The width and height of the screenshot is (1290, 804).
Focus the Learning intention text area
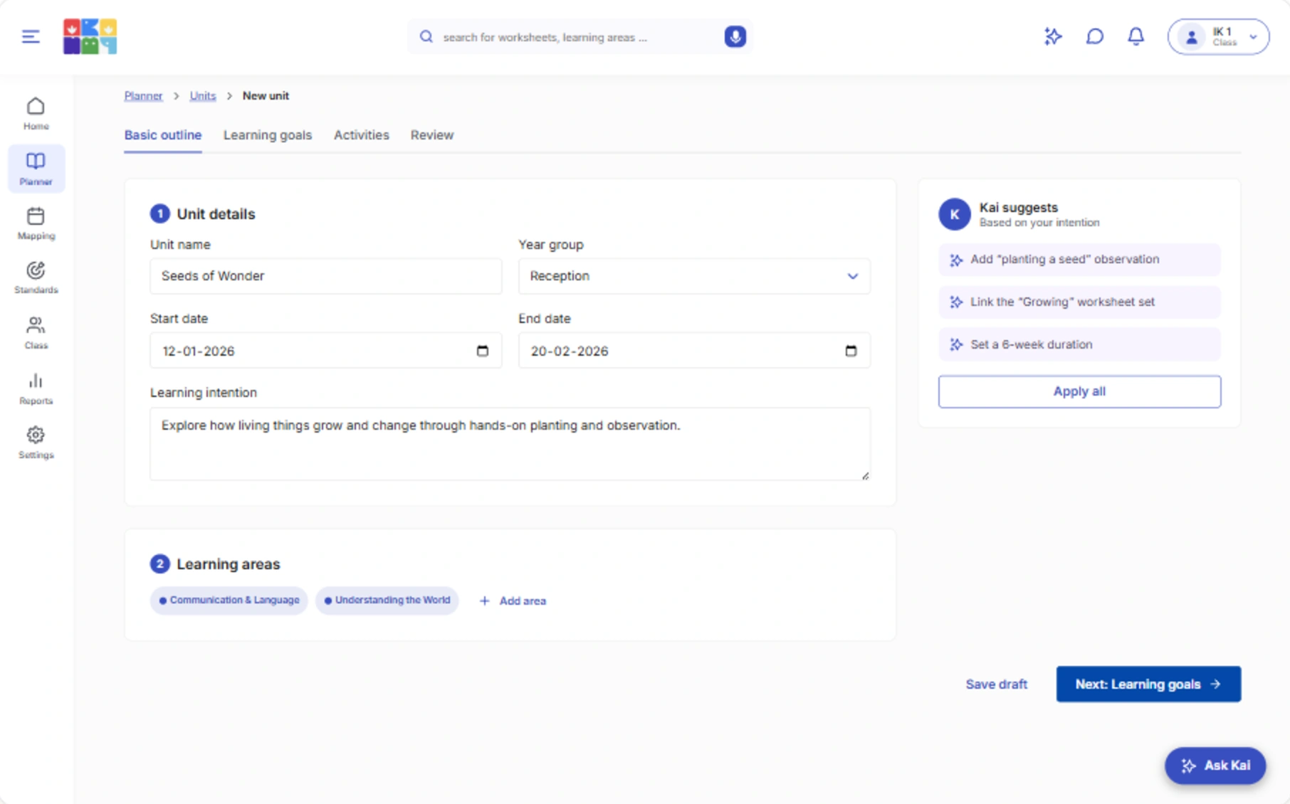click(x=510, y=444)
